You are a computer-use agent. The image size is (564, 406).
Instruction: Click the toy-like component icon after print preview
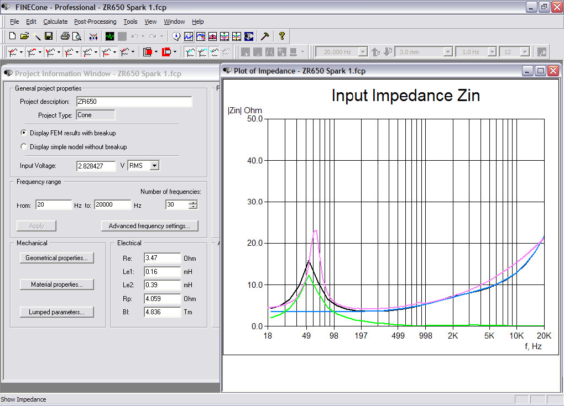(93, 36)
